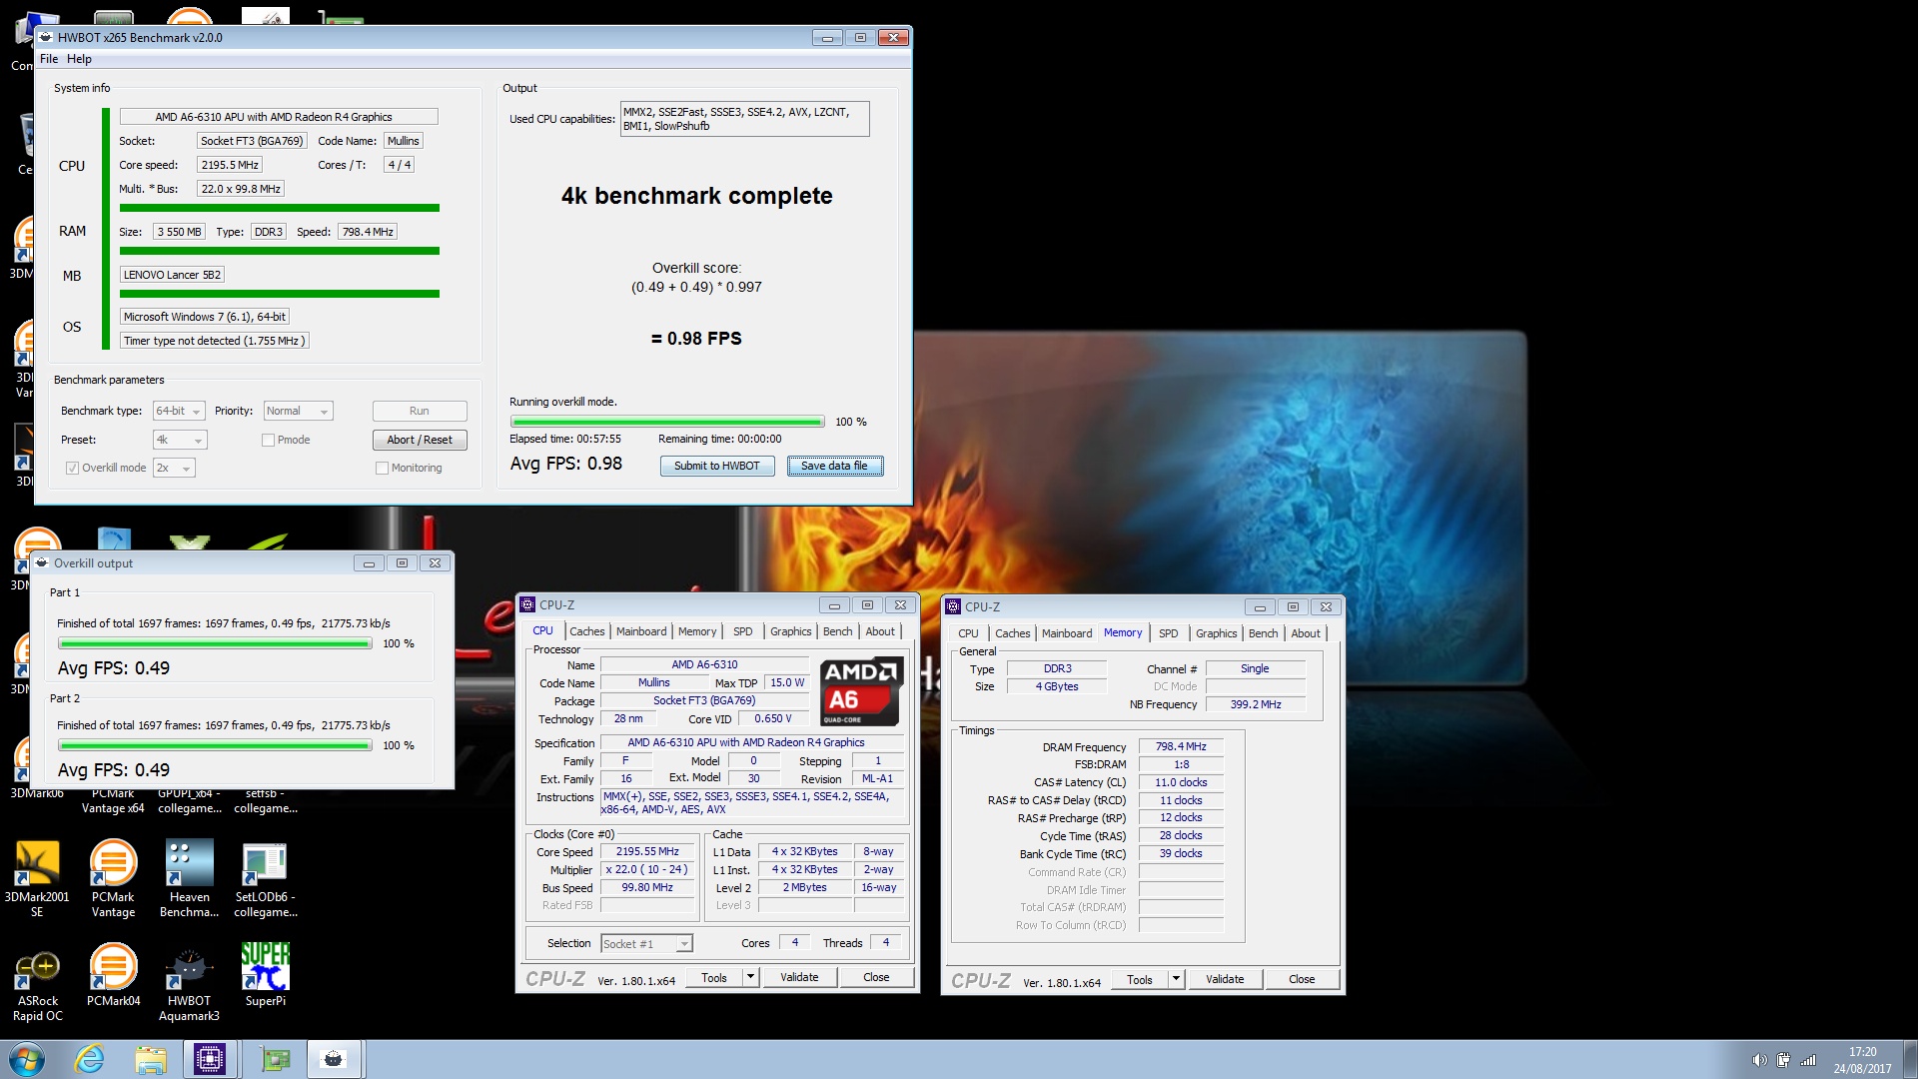Click the Used CPU capabilities text box

pyautogui.click(x=745, y=119)
